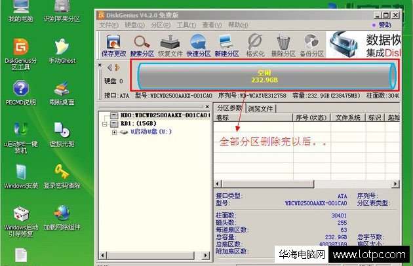Open 识别苹果分区 desktop shortcut
413x266 pixels.
pyautogui.click(x=62, y=10)
